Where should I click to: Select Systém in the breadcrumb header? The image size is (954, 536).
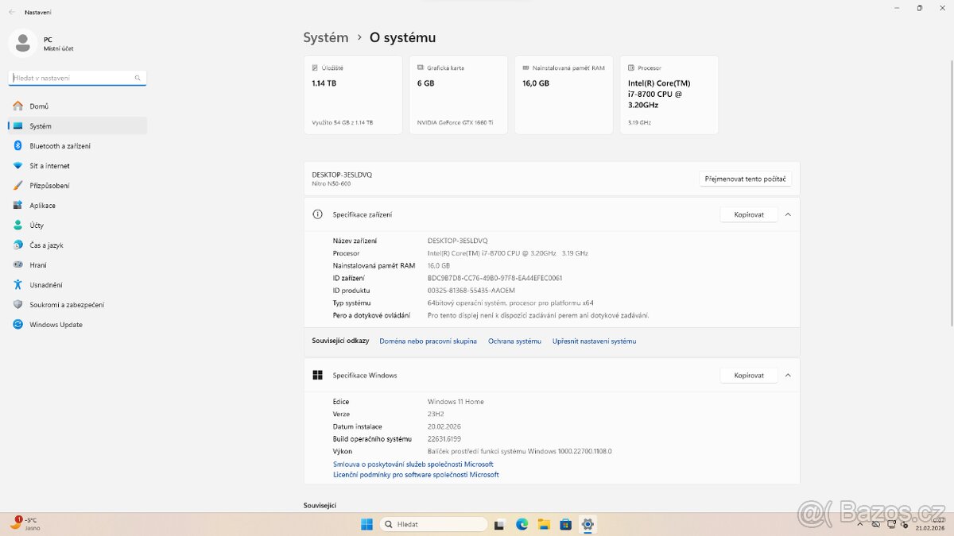(325, 37)
